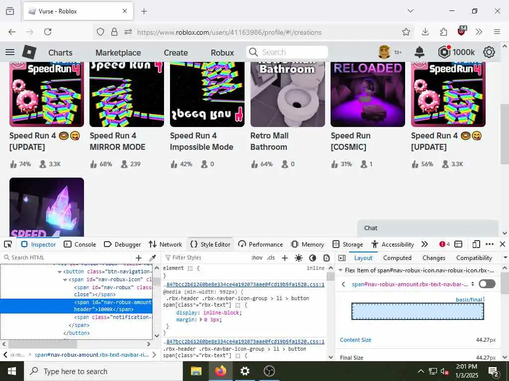Open the Computed sidebar tab

tap(397, 258)
